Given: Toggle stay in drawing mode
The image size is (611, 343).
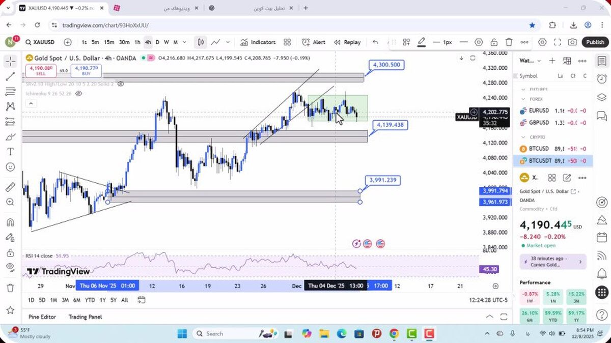Looking at the screenshot, I should coord(10,237).
